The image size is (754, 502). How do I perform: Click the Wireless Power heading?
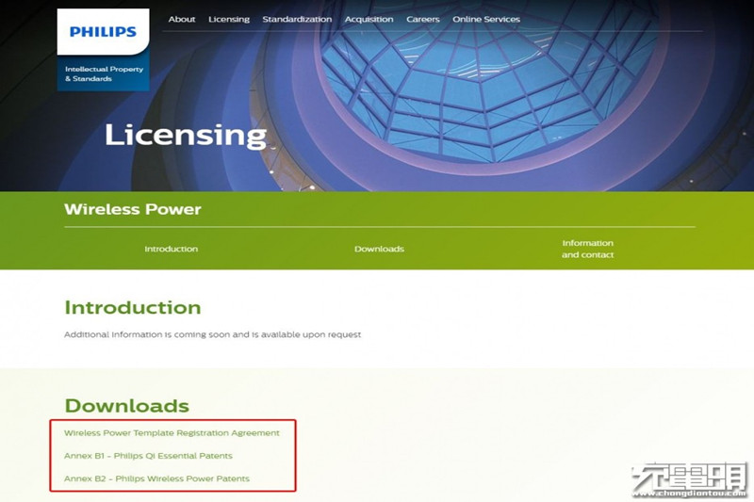[133, 209]
